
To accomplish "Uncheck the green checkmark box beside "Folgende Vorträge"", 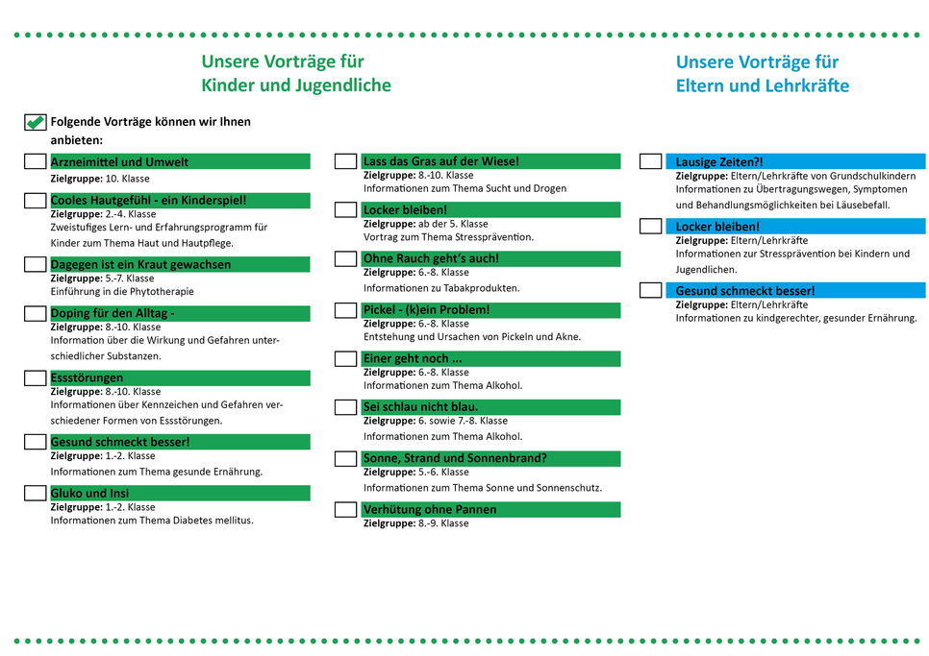I will [x=36, y=122].
